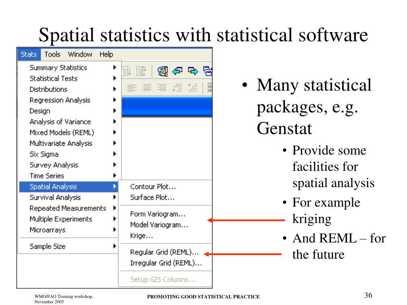
Task: Click the cascade windows icon
Action: click(x=207, y=71)
